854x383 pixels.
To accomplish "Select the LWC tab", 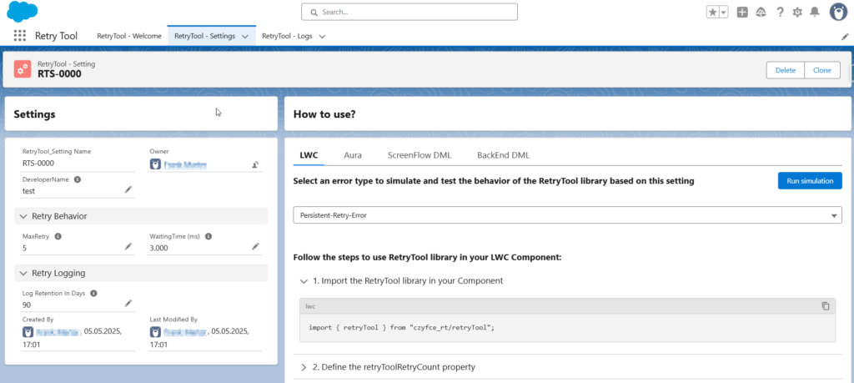I will coord(309,155).
